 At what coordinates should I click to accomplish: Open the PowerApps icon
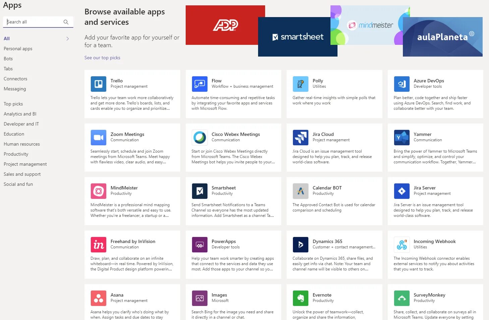click(x=199, y=245)
